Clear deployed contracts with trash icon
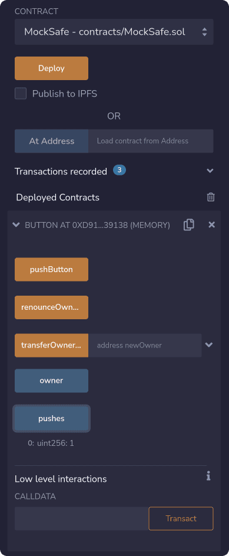229x556 pixels. coord(211,197)
